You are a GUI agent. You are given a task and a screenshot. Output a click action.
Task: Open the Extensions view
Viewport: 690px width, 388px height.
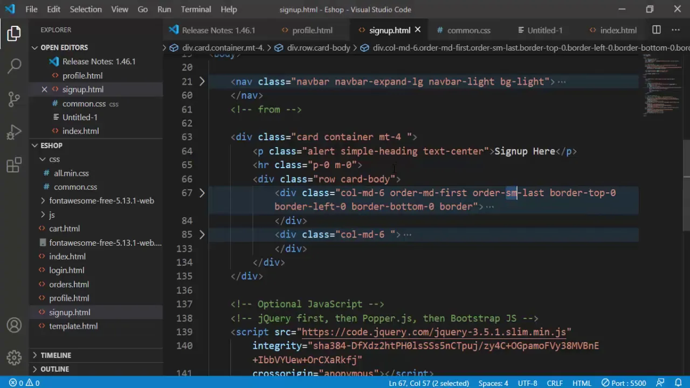pyautogui.click(x=14, y=165)
